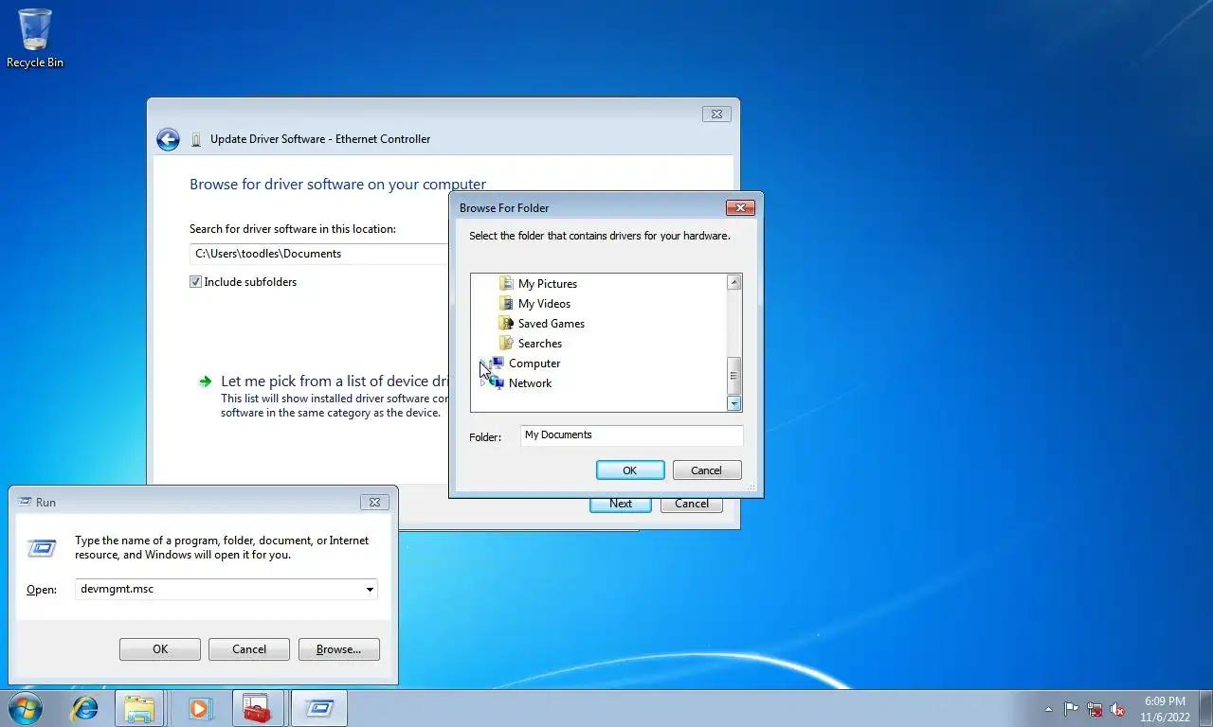Viewport: 1213px width, 727px height.
Task: Select the Saved Games folder icon
Action: 506,323
